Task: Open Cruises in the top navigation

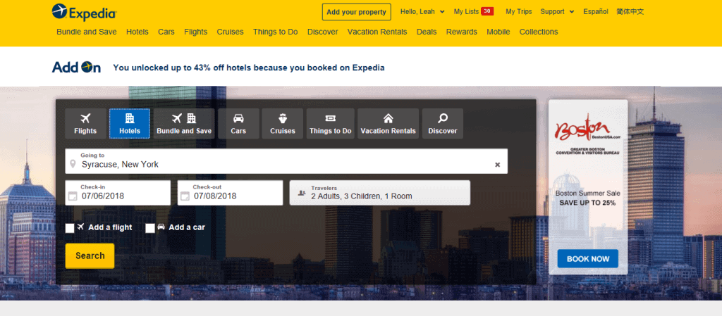Action: (231, 32)
